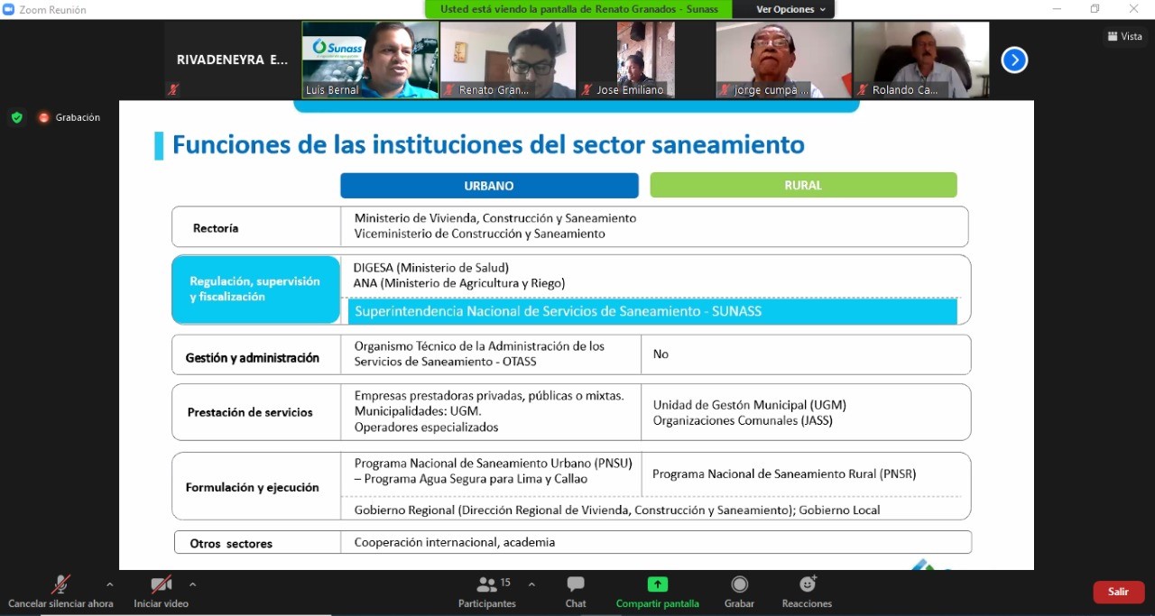Leave the meeting with the Salir button
The width and height of the screenshot is (1155, 616).
click(1119, 592)
